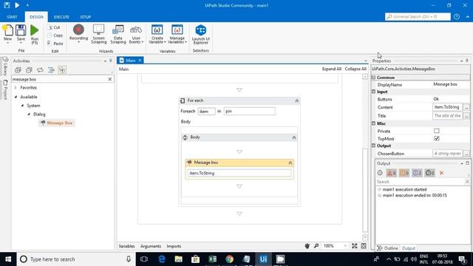
Task: Click the Universal Search field
Action: coord(418,16)
